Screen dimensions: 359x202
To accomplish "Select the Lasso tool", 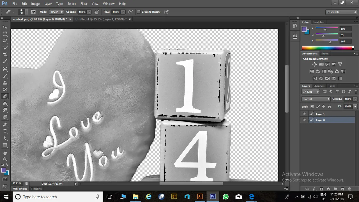I will [5, 41].
